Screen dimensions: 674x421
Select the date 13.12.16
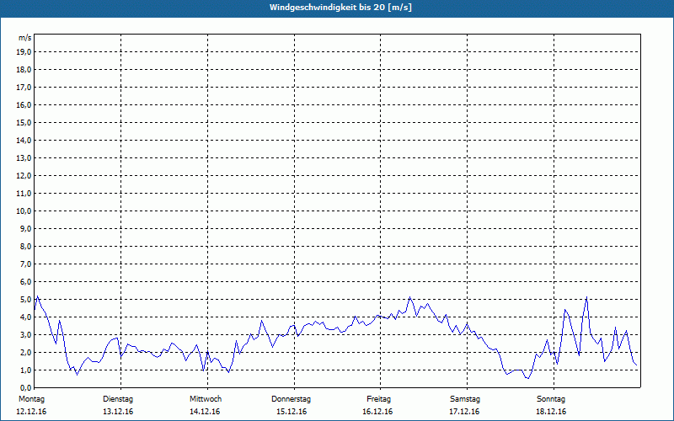(118, 412)
